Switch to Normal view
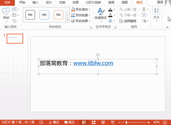This screenshot has height=125, width=171. point(84,122)
